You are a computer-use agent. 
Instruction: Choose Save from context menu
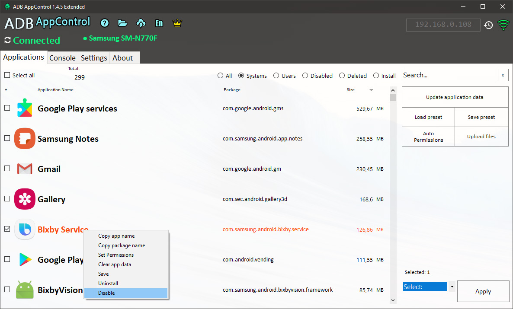126,274
